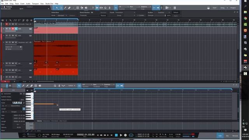Click the microphone icon in the editor toolbar
The width and height of the screenshot is (249, 140).
click(x=59, y=86)
